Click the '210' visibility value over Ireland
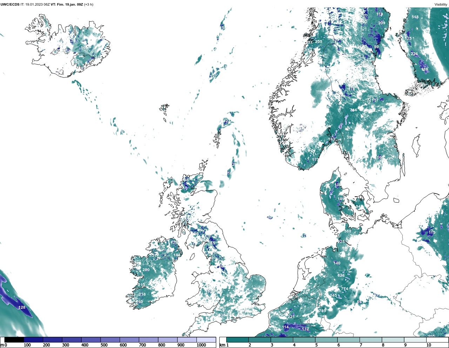 point(141,285)
